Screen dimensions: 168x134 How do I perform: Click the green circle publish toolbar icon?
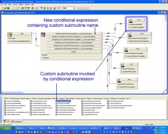pos(44,8)
